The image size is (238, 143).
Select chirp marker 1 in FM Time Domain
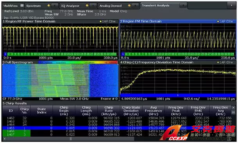tap(123, 54)
